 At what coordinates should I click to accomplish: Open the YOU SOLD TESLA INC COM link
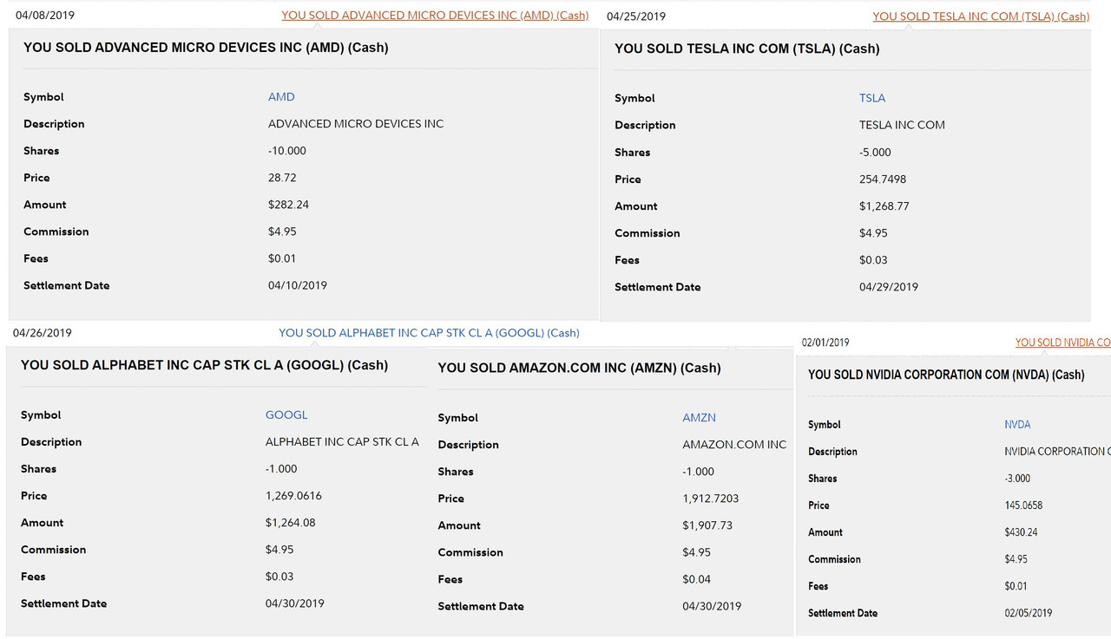point(981,16)
